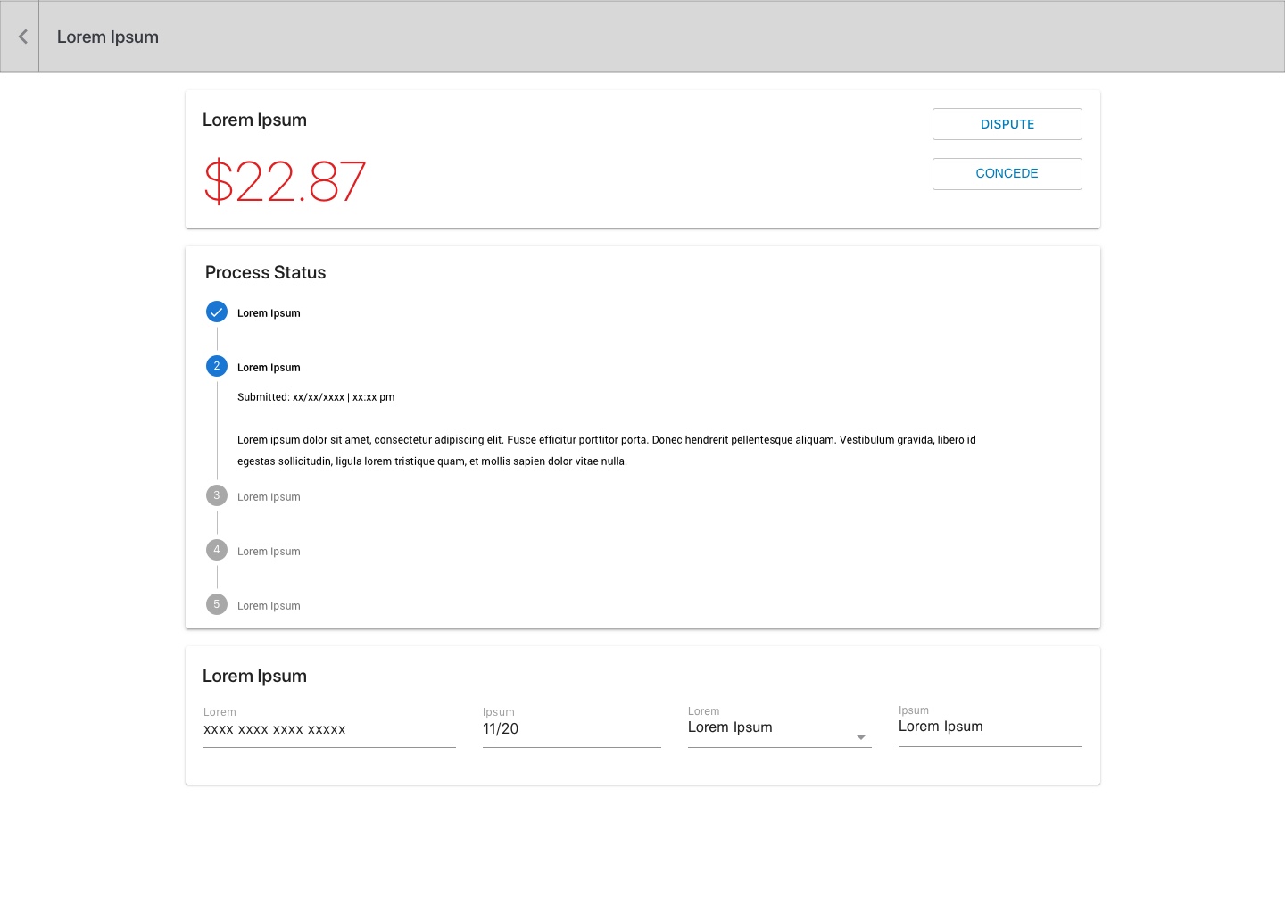The height and width of the screenshot is (914, 1285).
Task: Focus the field containing 11/20
Action: pos(571,729)
